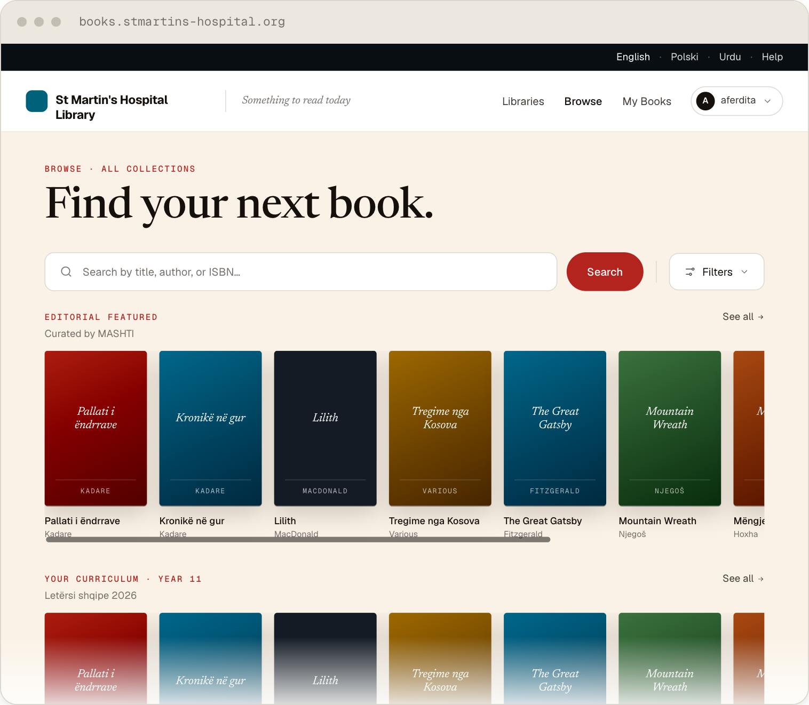This screenshot has width=809, height=705.
Task: Open The Great Gatsby cover in Editorial Featured
Action: (x=555, y=428)
